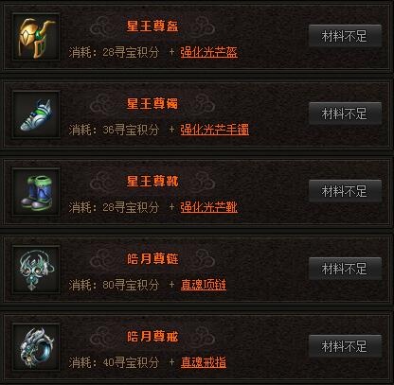
Task: Click the golden helmet icon for 星王尊盔
Action: click(36, 37)
